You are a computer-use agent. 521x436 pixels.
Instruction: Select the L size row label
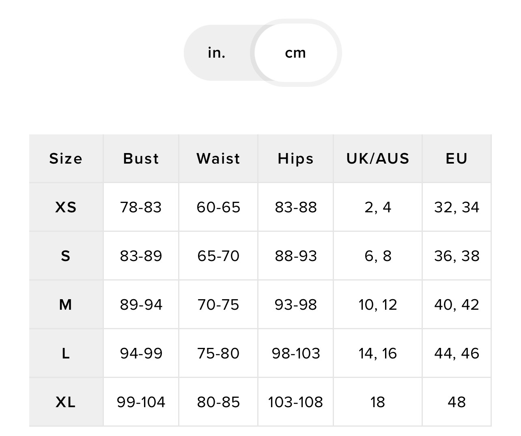coord(66,353)
